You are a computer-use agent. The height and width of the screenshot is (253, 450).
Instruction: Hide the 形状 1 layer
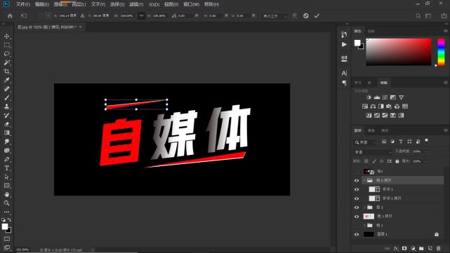click(357, 189)
